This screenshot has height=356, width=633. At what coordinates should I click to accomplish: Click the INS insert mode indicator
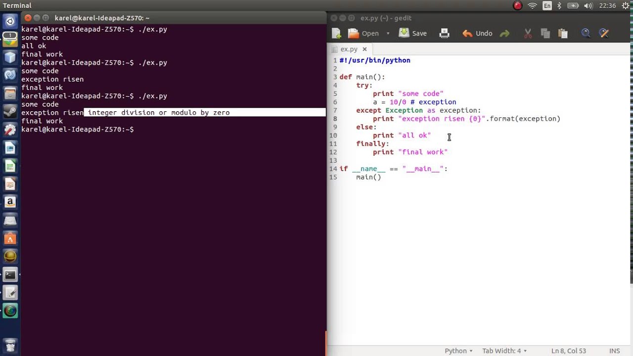(615, 351)
